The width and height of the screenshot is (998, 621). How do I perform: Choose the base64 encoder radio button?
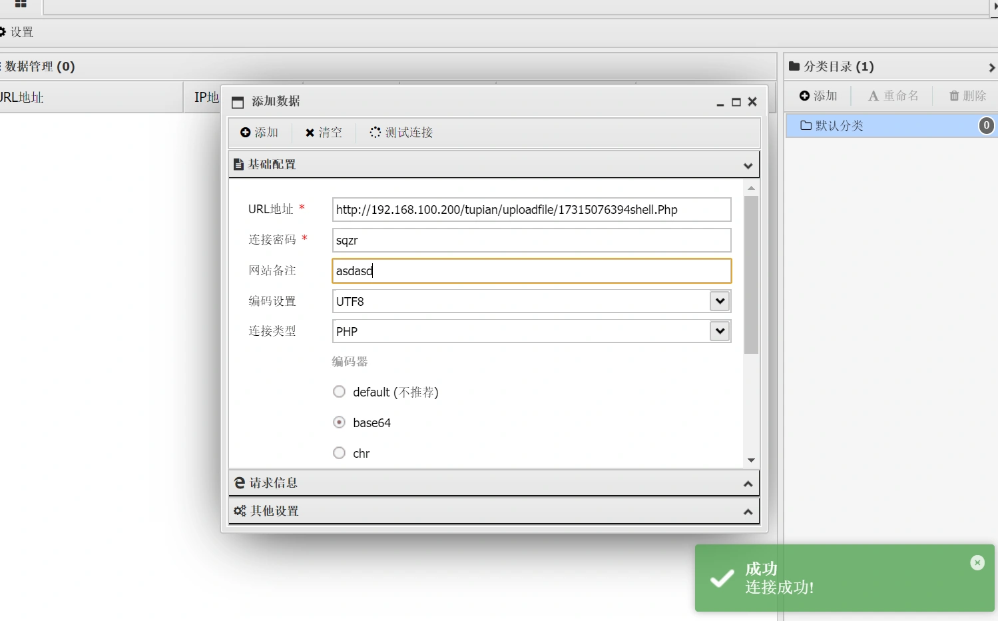click(340, 422)
